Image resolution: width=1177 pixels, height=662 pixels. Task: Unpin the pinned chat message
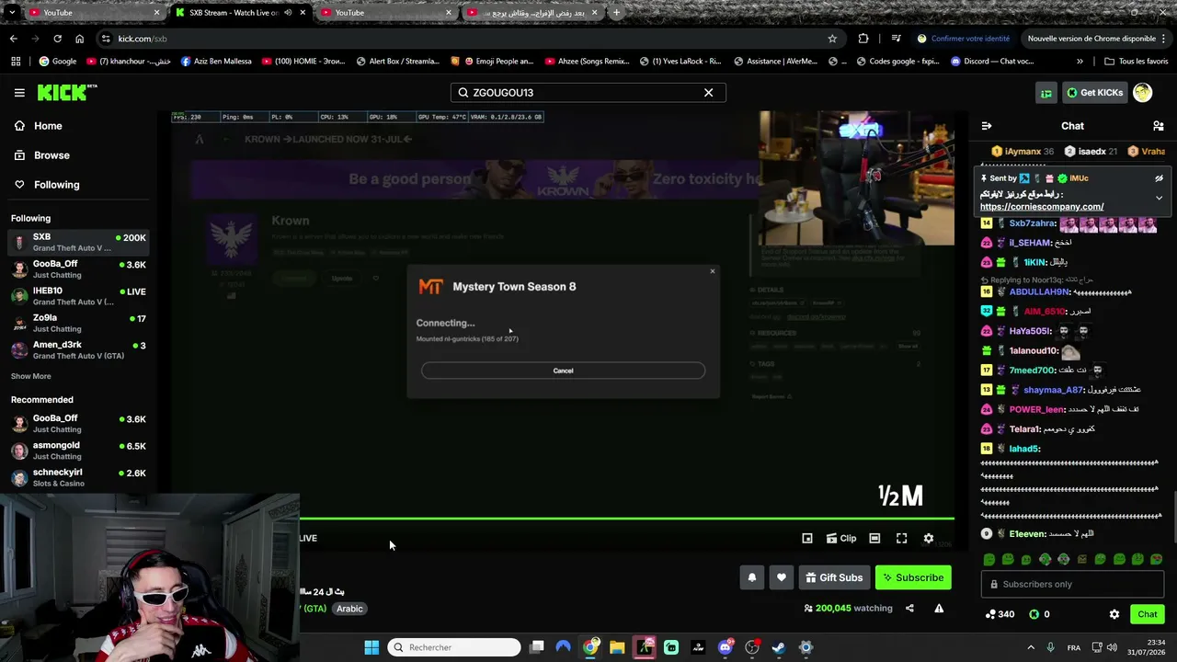click(1159, 178)
